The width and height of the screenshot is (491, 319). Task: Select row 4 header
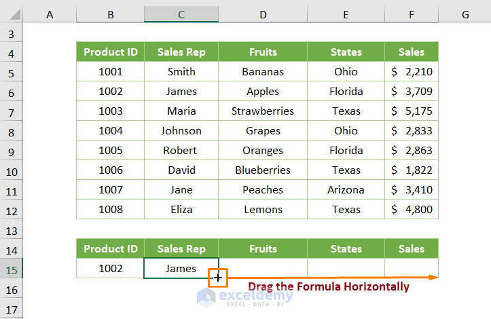click(x=12, y=52)
